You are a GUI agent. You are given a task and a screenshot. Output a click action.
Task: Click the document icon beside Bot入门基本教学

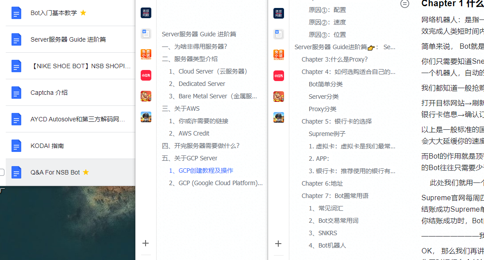[16, 13]
